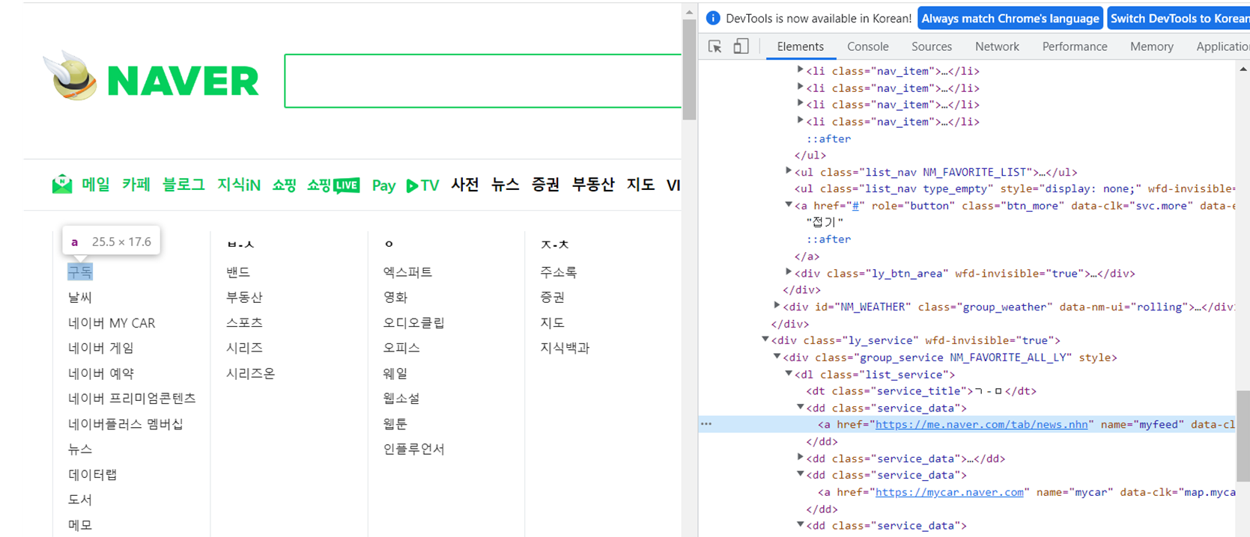This screenshot has height=537, width=1250.
Task: Open the 부동산 nav link in top bar
Action: click(x=593, y=184)
